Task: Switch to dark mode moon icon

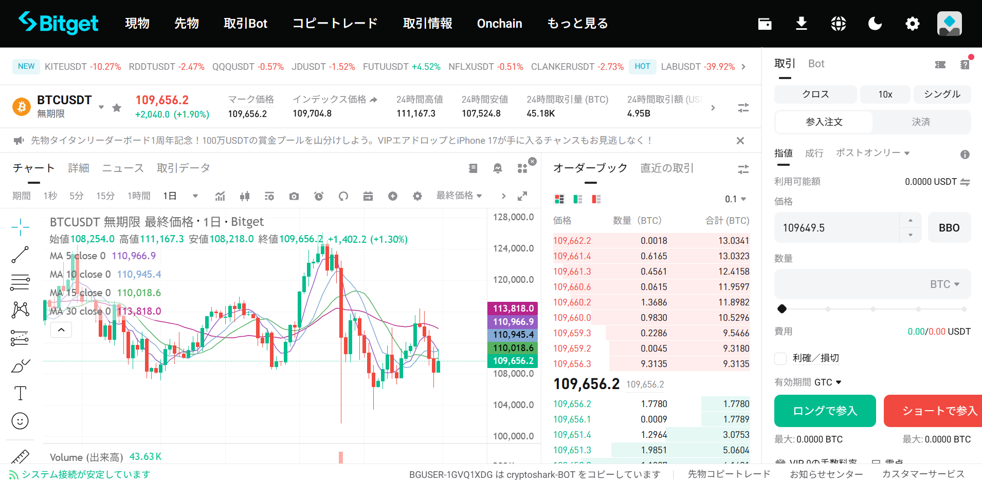Action: click(875, 24)
